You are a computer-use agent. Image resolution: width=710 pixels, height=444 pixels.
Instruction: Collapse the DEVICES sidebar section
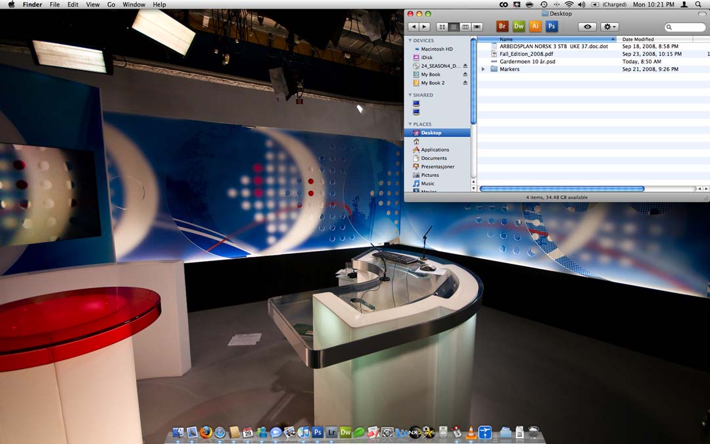pos(410,41)
